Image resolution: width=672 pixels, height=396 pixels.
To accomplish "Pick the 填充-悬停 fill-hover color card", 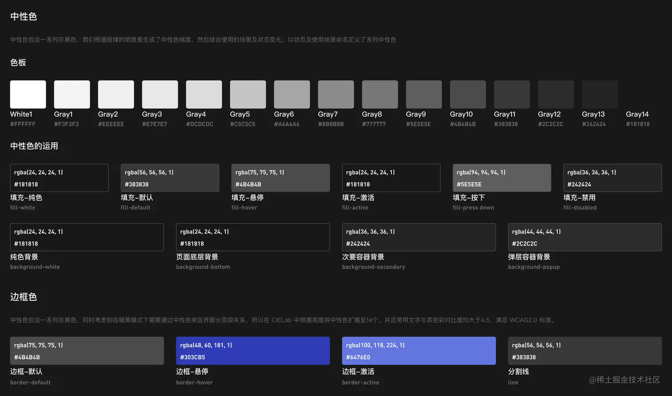I will pos(280,178).
